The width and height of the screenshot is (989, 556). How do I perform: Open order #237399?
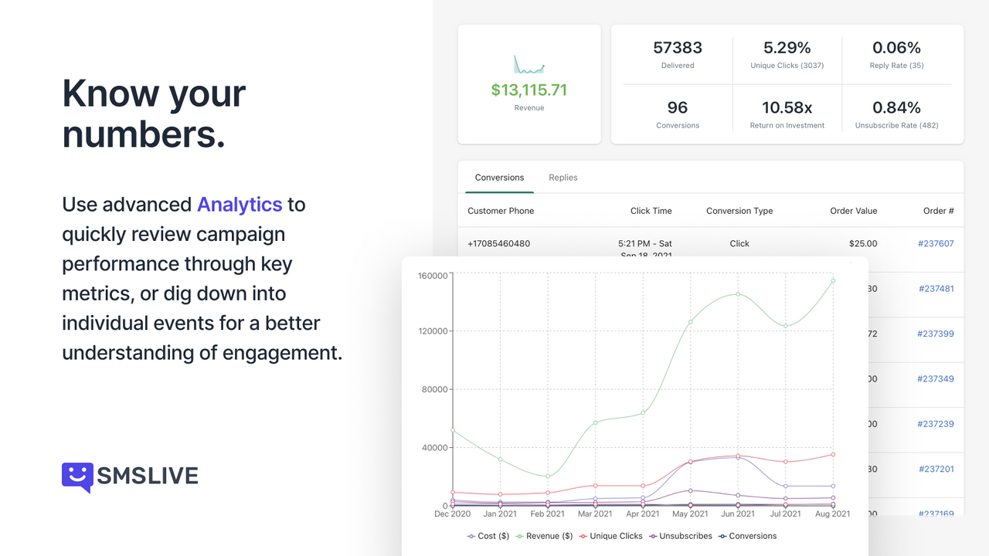click(x=936, y=334)
